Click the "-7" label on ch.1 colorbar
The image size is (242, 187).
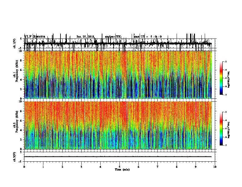coord(225,95)
